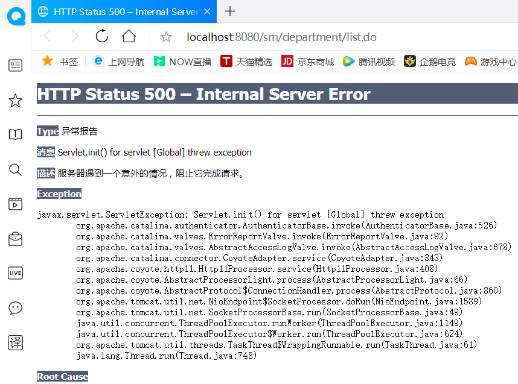Open the search magnifier sidebar icon
This screenshot has width=518, height=384.
tap(15, 169)
